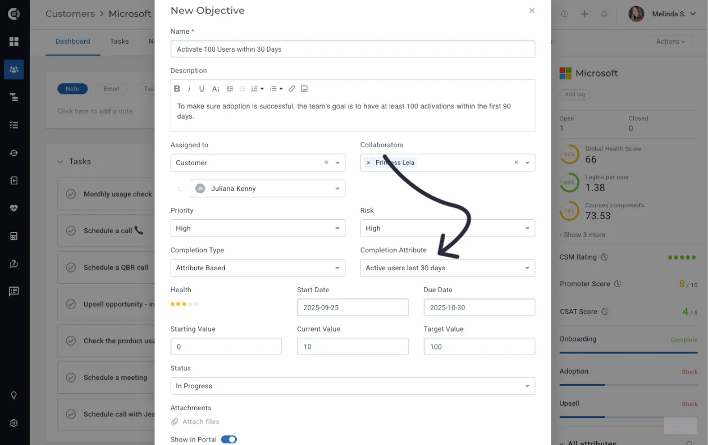Open the settings gear in sidebar

pyautogui.click(x=14, y=423)
